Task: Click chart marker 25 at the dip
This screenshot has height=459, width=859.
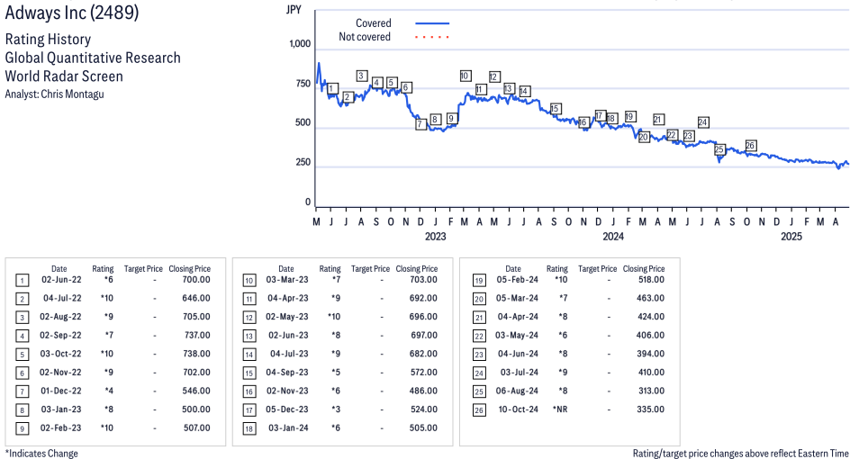Action: tap(719, 149)
